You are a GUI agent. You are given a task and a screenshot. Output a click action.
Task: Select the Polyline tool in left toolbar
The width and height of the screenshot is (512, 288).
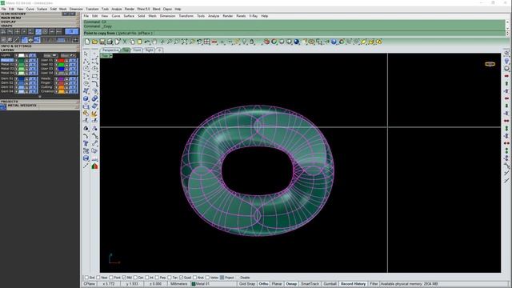86,61
